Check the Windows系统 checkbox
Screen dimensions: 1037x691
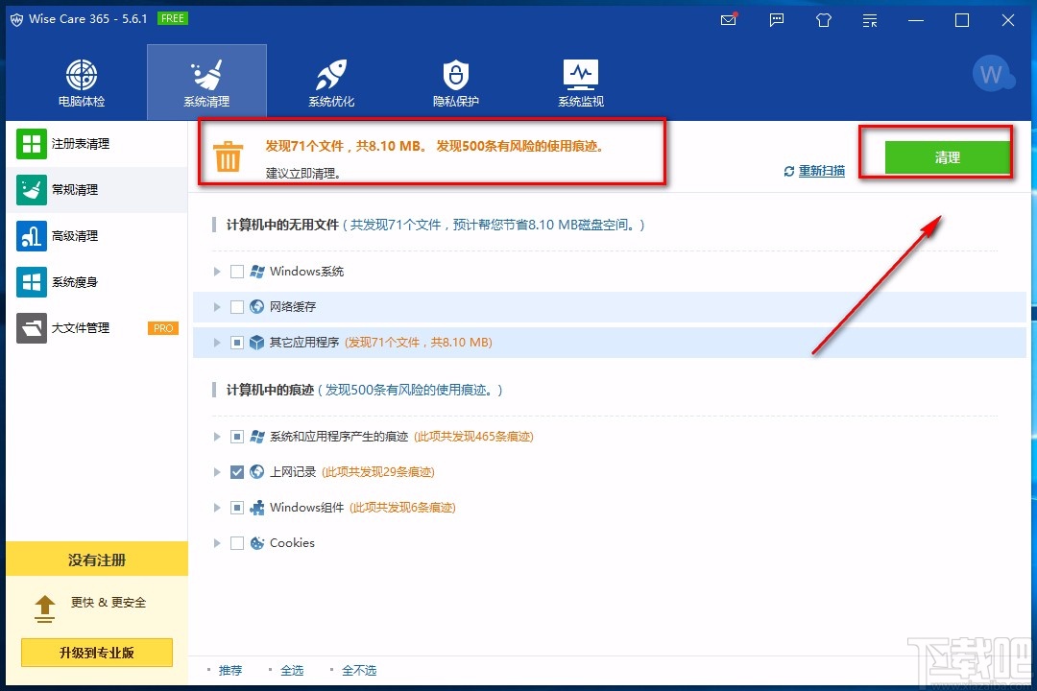[237, 271]
